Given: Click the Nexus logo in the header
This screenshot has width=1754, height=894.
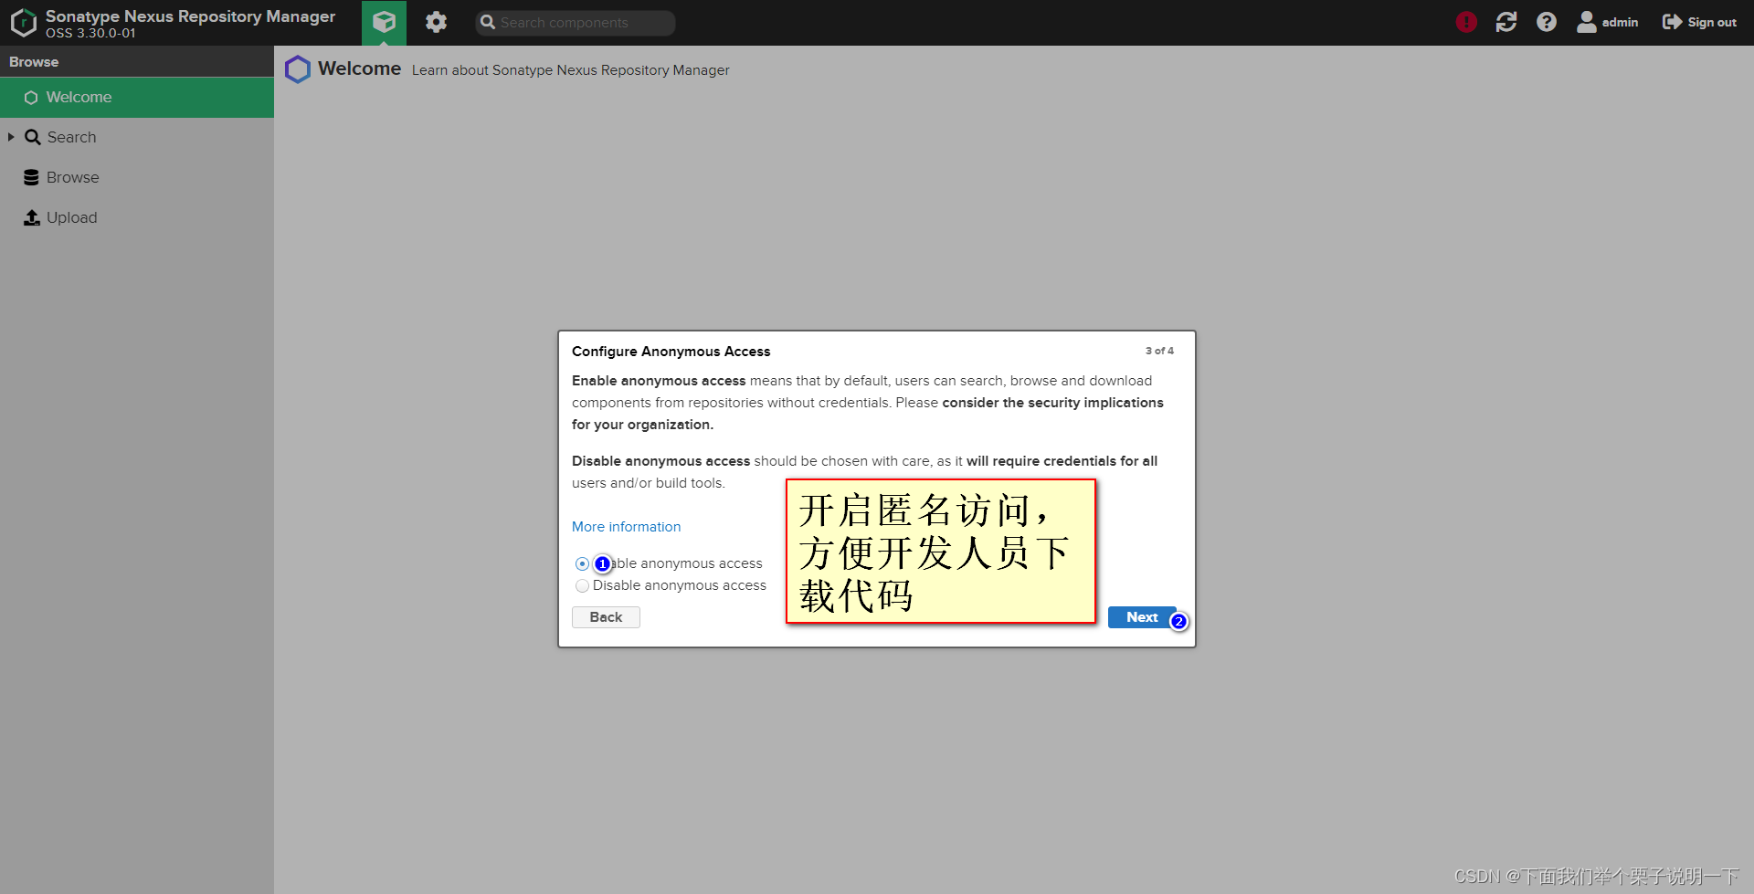Looking at the screenshot, I should coord(24,23).
